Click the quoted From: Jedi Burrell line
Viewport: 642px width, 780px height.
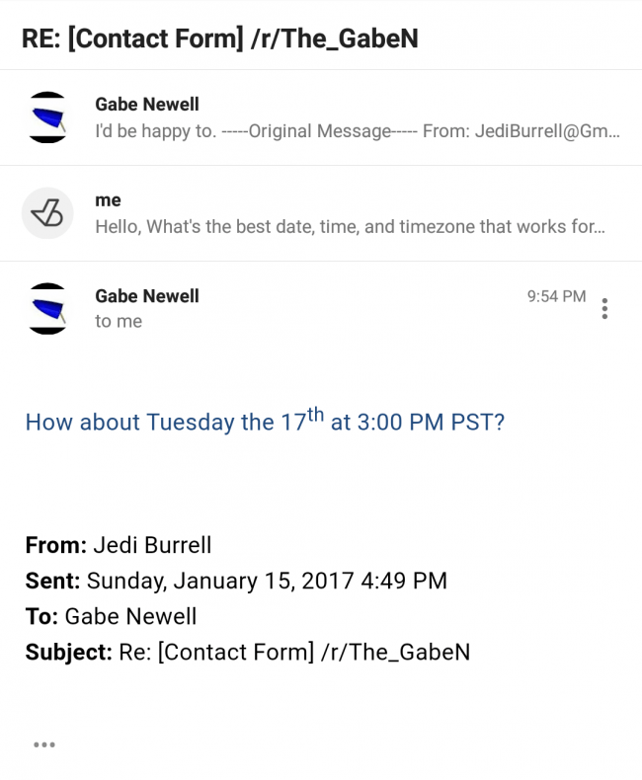(x=119, y=545)
